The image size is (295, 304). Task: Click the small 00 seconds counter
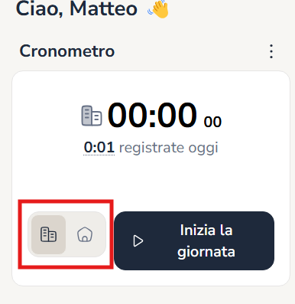(212, 122)
